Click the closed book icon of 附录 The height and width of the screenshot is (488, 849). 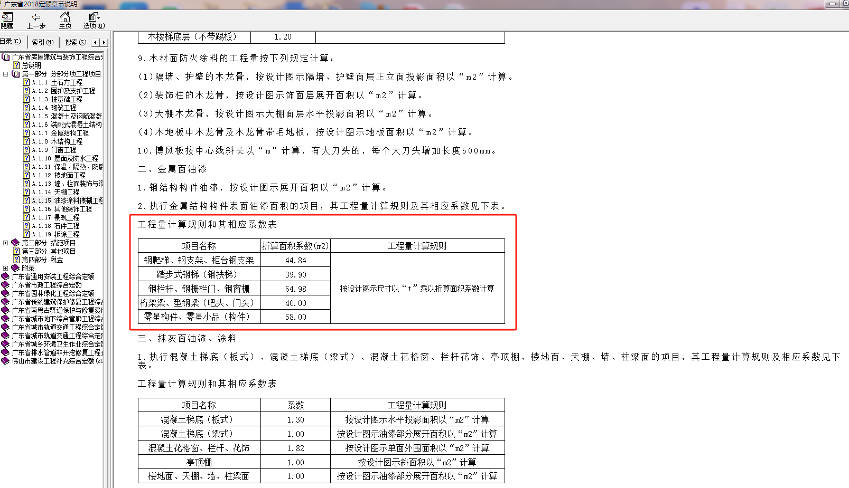(15, 268)
